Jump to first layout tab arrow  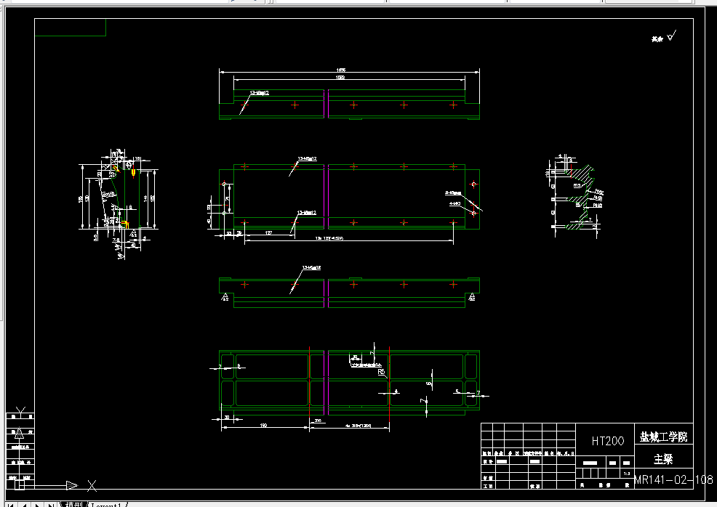[x=10, y=505]
